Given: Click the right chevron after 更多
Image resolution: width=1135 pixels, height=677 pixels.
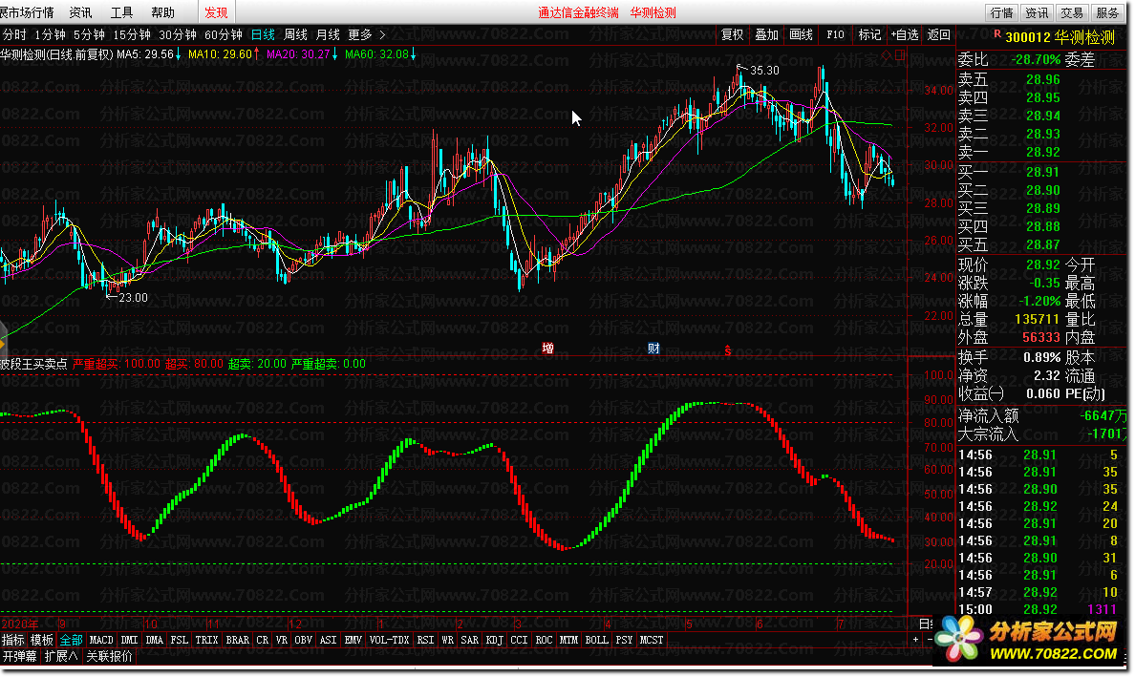Looking at the screenshot, I should point(382,34).
